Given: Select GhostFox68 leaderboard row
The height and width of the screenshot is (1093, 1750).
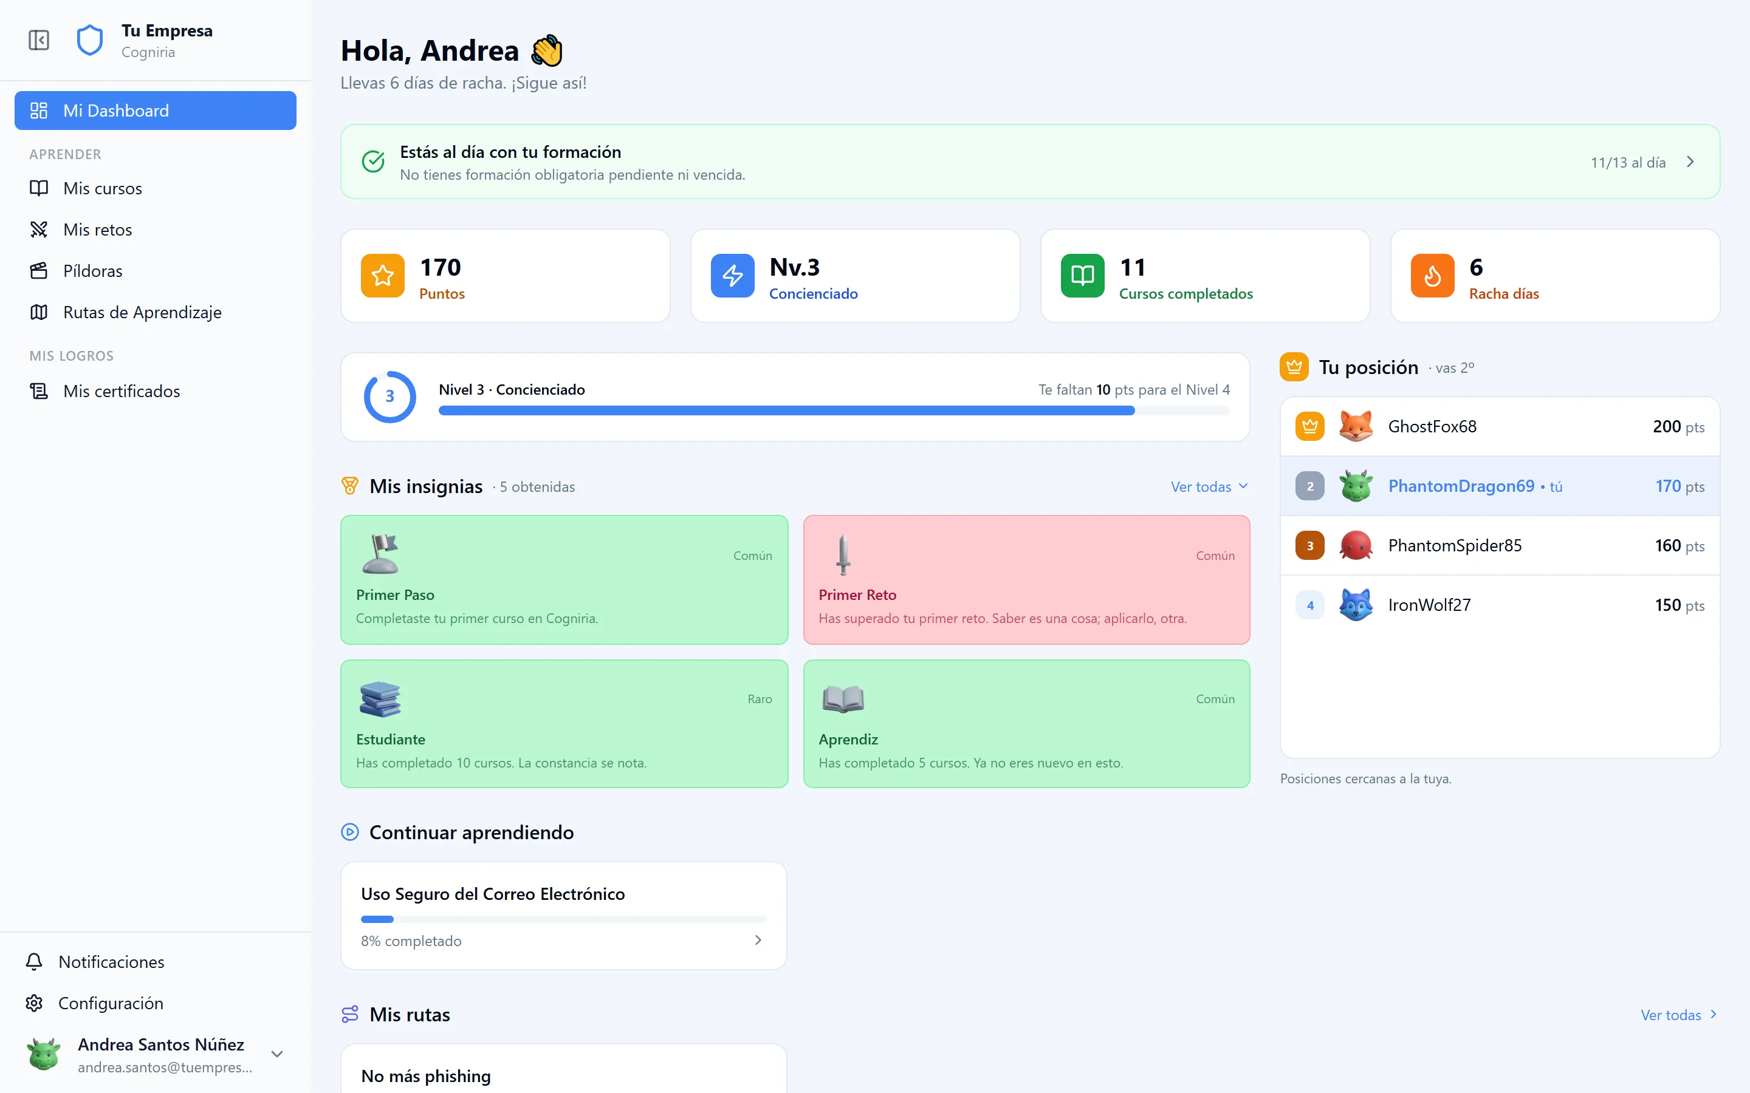Looking at the screenshot, I should click(1500, 426).
